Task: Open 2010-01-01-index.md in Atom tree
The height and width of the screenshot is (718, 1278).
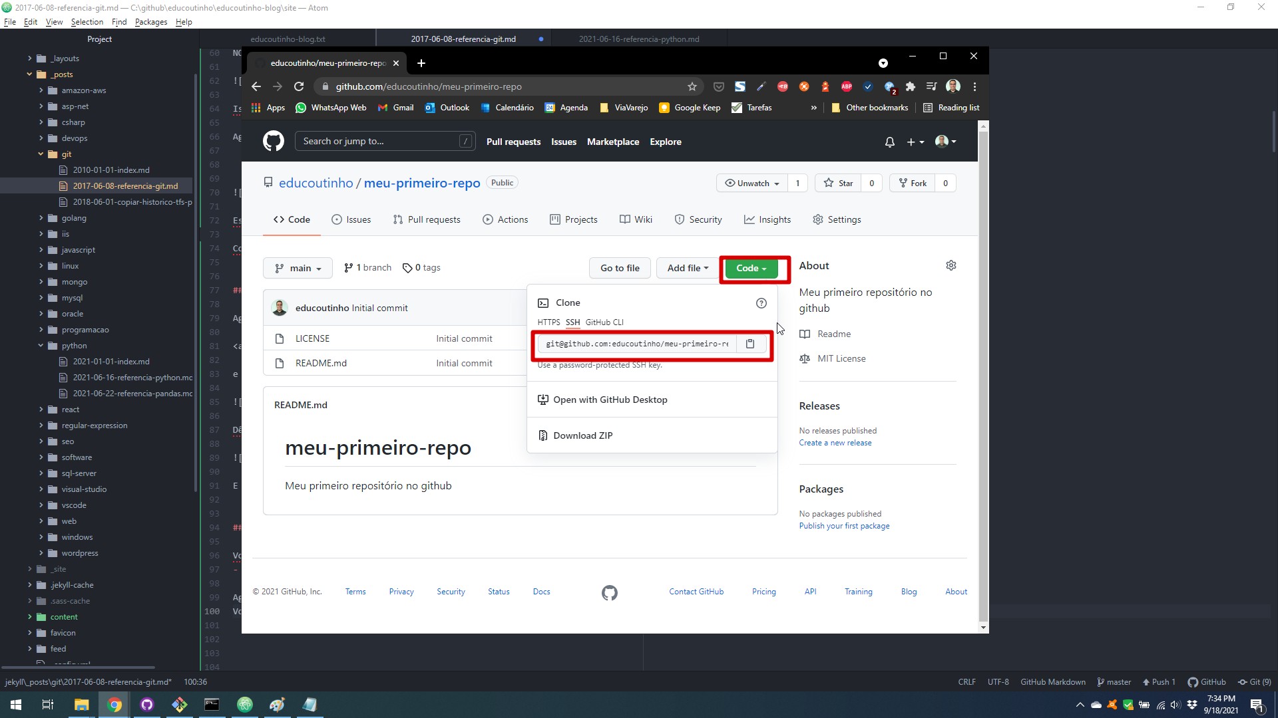Action: [x=111, y=170]
